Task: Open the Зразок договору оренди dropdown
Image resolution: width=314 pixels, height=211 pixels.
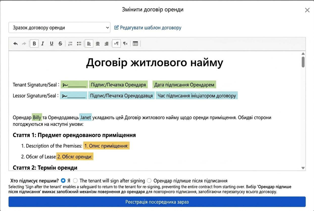Action: [59, 28]
